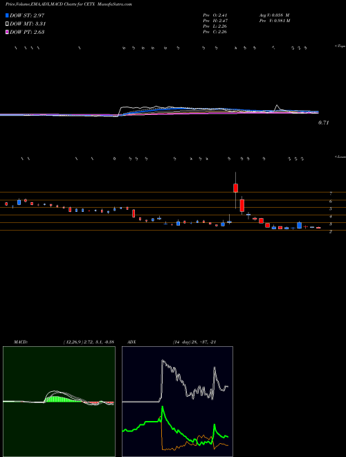Image resolution: width=346 pixels, height=457 pixels.
Task: Click the chart title mentioning CETX
Action: click(69, 4)
